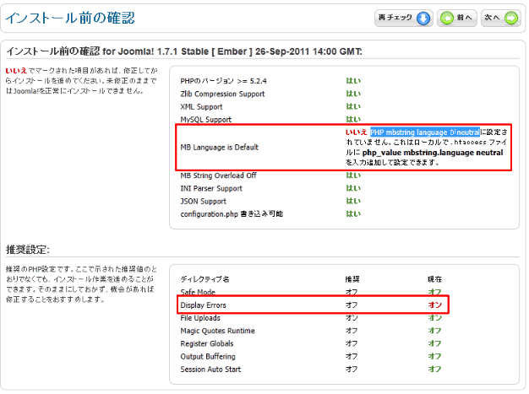Click bold 'php_value mbstring.language neutral' text
Image resolution: width=529 pixels, height=394 pixels.
click(x=433, y=153)
